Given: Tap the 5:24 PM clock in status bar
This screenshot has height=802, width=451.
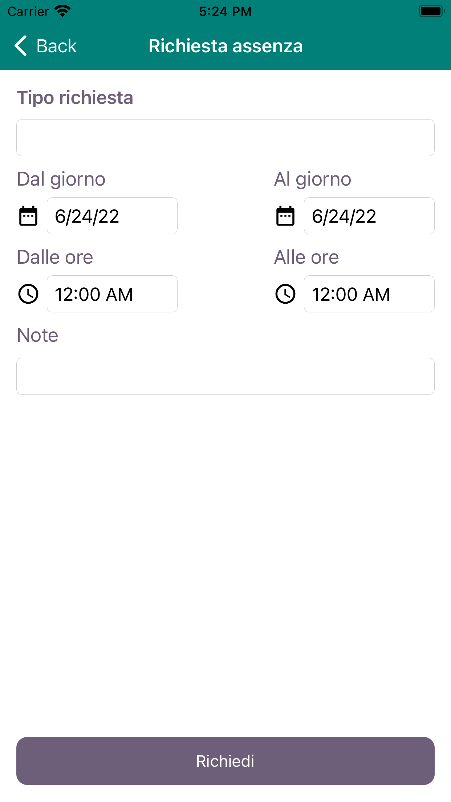Looking at the screenshot, I should click(x=225, y=12).
